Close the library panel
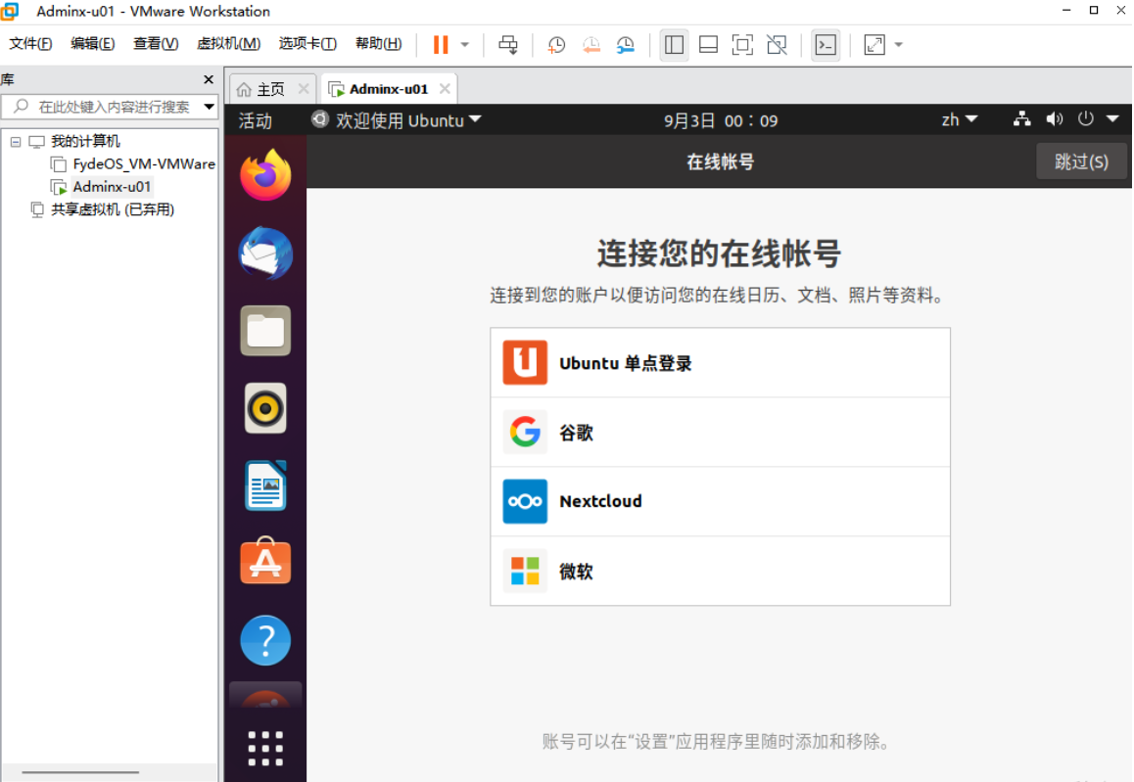This screenshot has height=782, width=1134. tap(209, 79)
